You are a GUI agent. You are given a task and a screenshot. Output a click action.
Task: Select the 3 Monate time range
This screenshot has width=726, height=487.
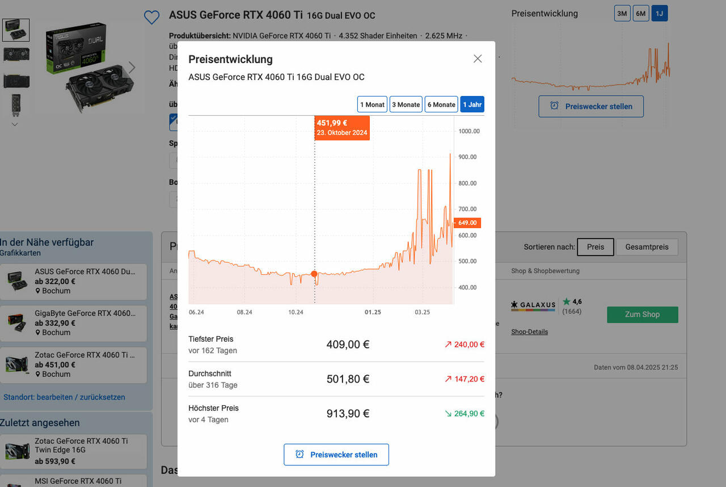pyautogui.click(x=406, y=104)
